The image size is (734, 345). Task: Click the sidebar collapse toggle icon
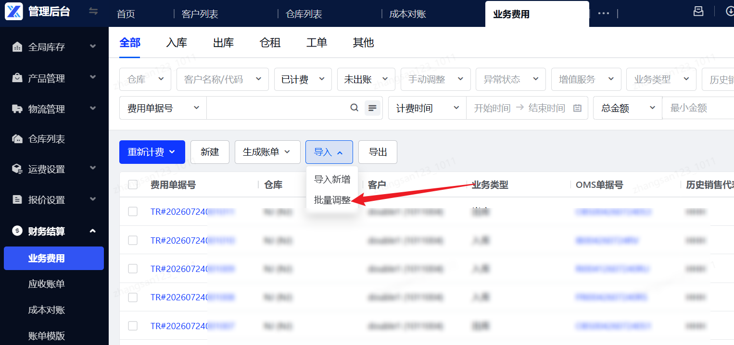pyautogui.click(x=93, y=12)
